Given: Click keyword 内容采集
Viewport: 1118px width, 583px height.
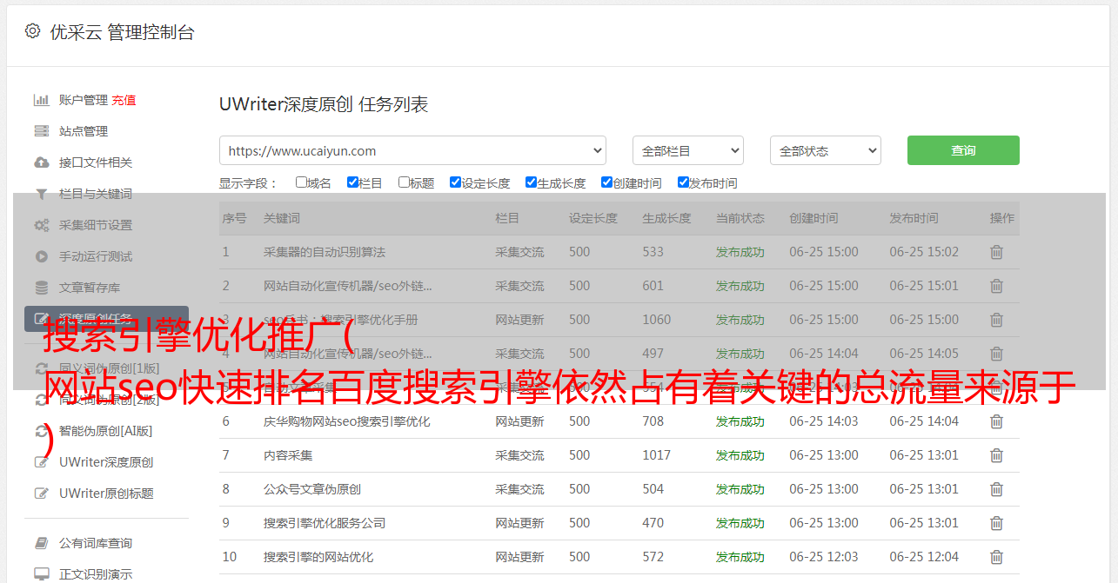Looking at the screenshot, I should 288,455.
